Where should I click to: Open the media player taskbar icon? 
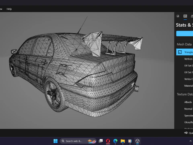coord(130,141)
